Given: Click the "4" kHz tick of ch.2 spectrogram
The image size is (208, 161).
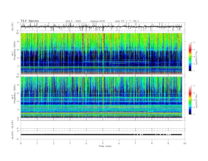Looking at the screenshot, I should coord(18,101).
